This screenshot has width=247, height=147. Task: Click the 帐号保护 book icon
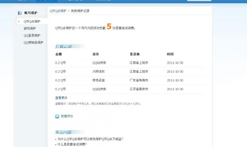[x=20, y=13]
